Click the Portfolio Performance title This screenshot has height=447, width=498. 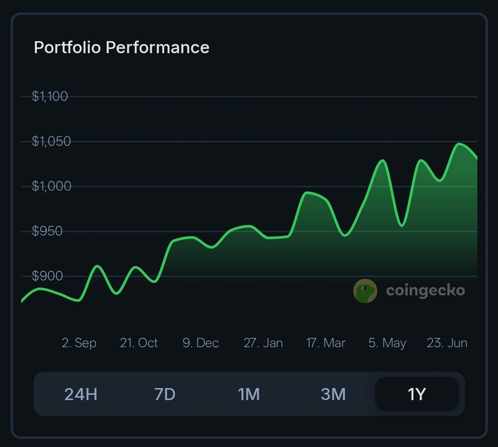(x=122, y=47)
